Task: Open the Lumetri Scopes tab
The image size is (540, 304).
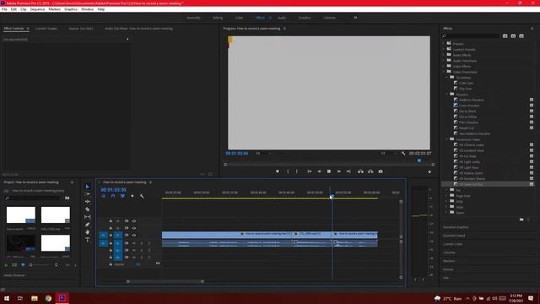Action: (46, 29)
